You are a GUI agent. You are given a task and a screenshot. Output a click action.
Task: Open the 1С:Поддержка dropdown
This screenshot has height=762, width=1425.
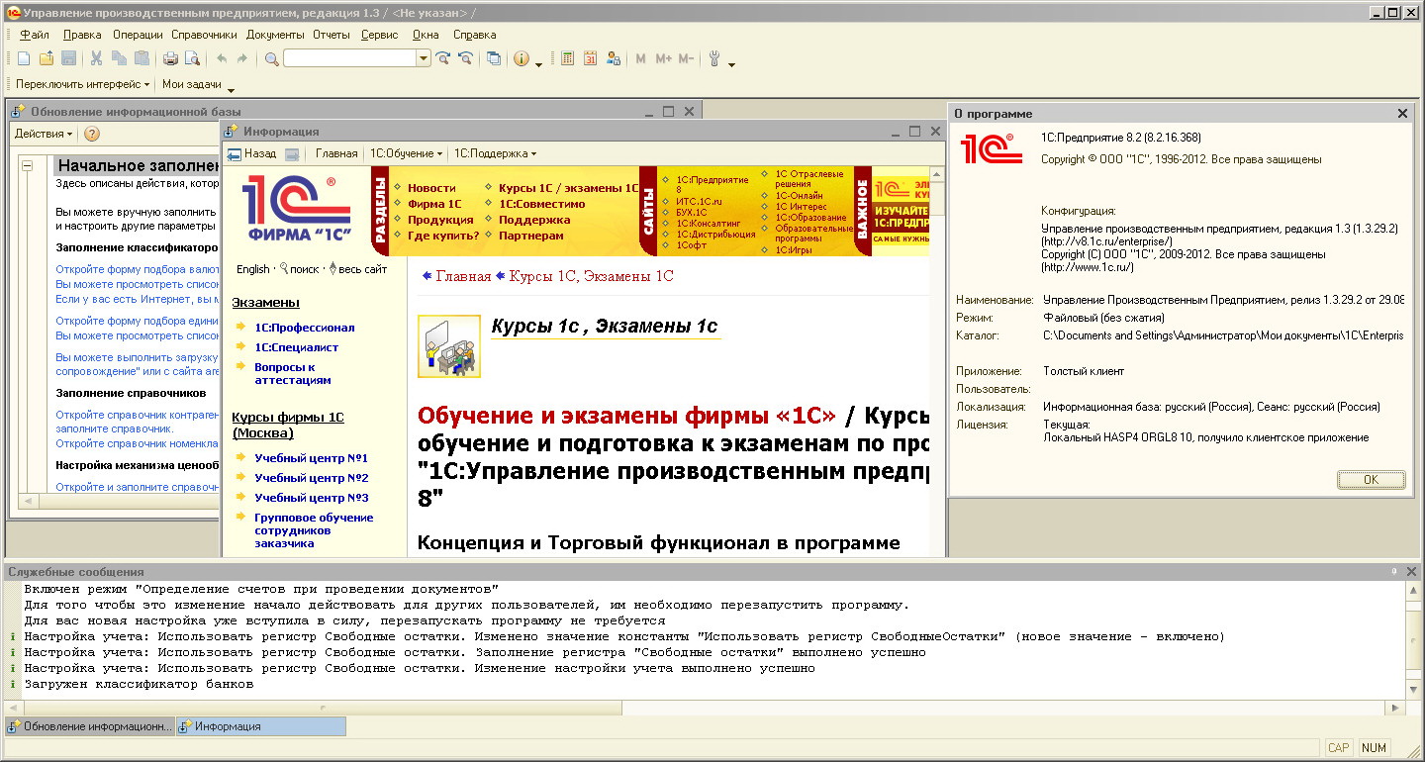tap(495, 153)
